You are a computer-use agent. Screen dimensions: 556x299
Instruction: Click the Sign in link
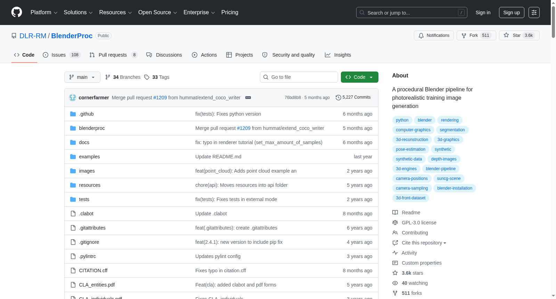point(483,13)
